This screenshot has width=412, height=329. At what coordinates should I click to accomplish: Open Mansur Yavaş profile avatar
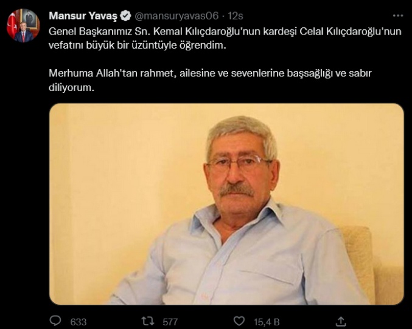click(x=23, y=25)
